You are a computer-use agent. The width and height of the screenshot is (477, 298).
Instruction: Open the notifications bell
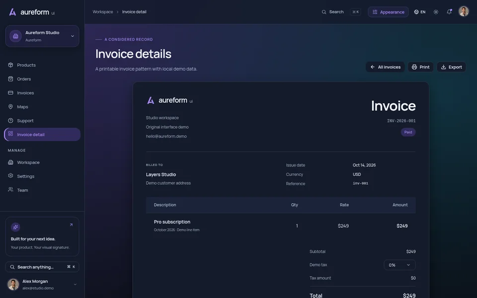[449, 12]
